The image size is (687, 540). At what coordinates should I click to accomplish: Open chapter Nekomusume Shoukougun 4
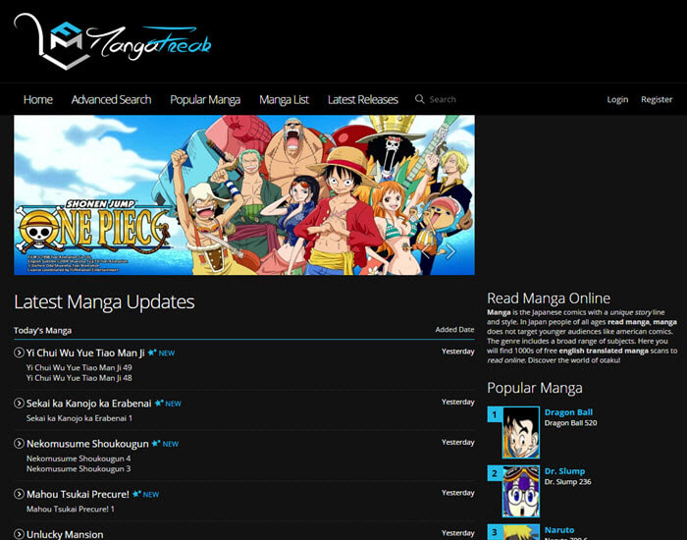pyautogui.click(x=79, y=459)
